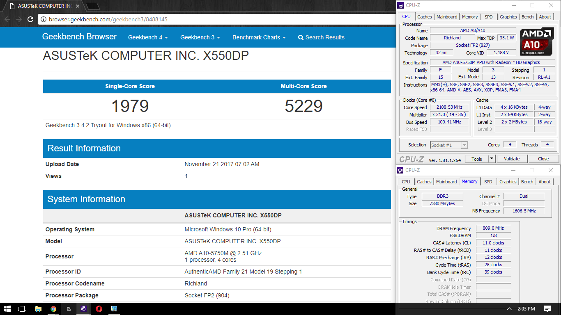
Task: Click Core VID value '1.188 V'
Action: (x=501, y=52)
